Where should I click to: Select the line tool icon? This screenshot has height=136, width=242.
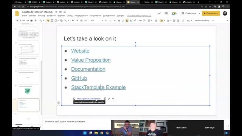click(65, 20)
